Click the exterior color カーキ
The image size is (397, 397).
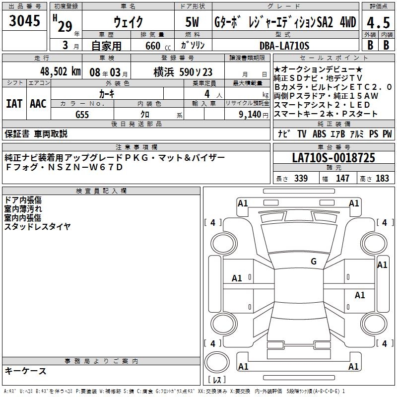tap(107, 94)
